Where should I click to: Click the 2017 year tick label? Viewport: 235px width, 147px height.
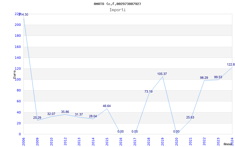point(135,141)
